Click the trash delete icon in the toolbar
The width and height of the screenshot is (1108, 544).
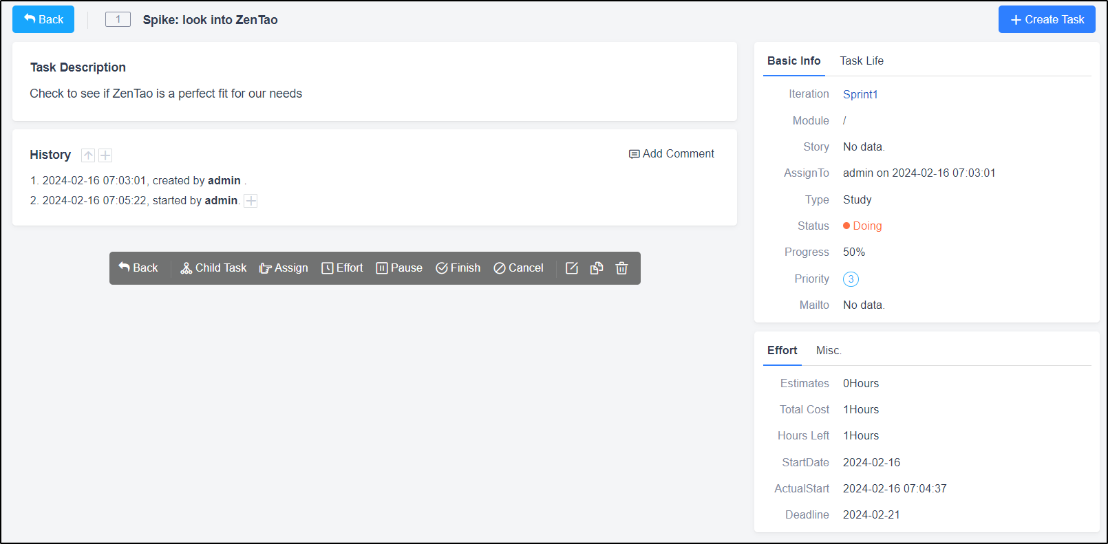tap(621, 268)
